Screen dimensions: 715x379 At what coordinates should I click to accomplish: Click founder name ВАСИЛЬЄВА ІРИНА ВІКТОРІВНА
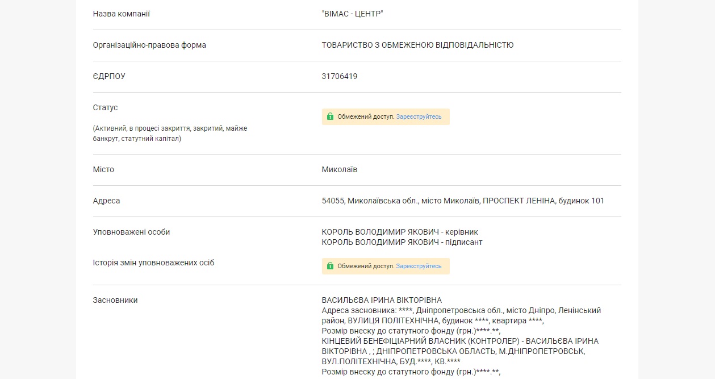tap(382, 300)
